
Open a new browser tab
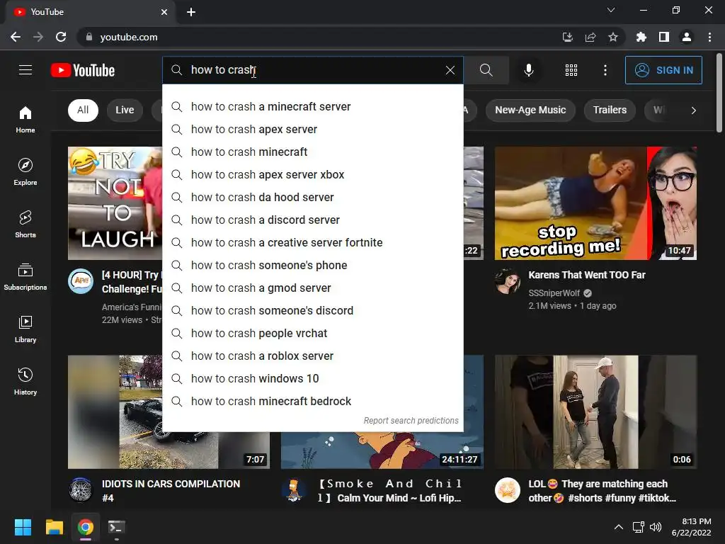(191, 12)
